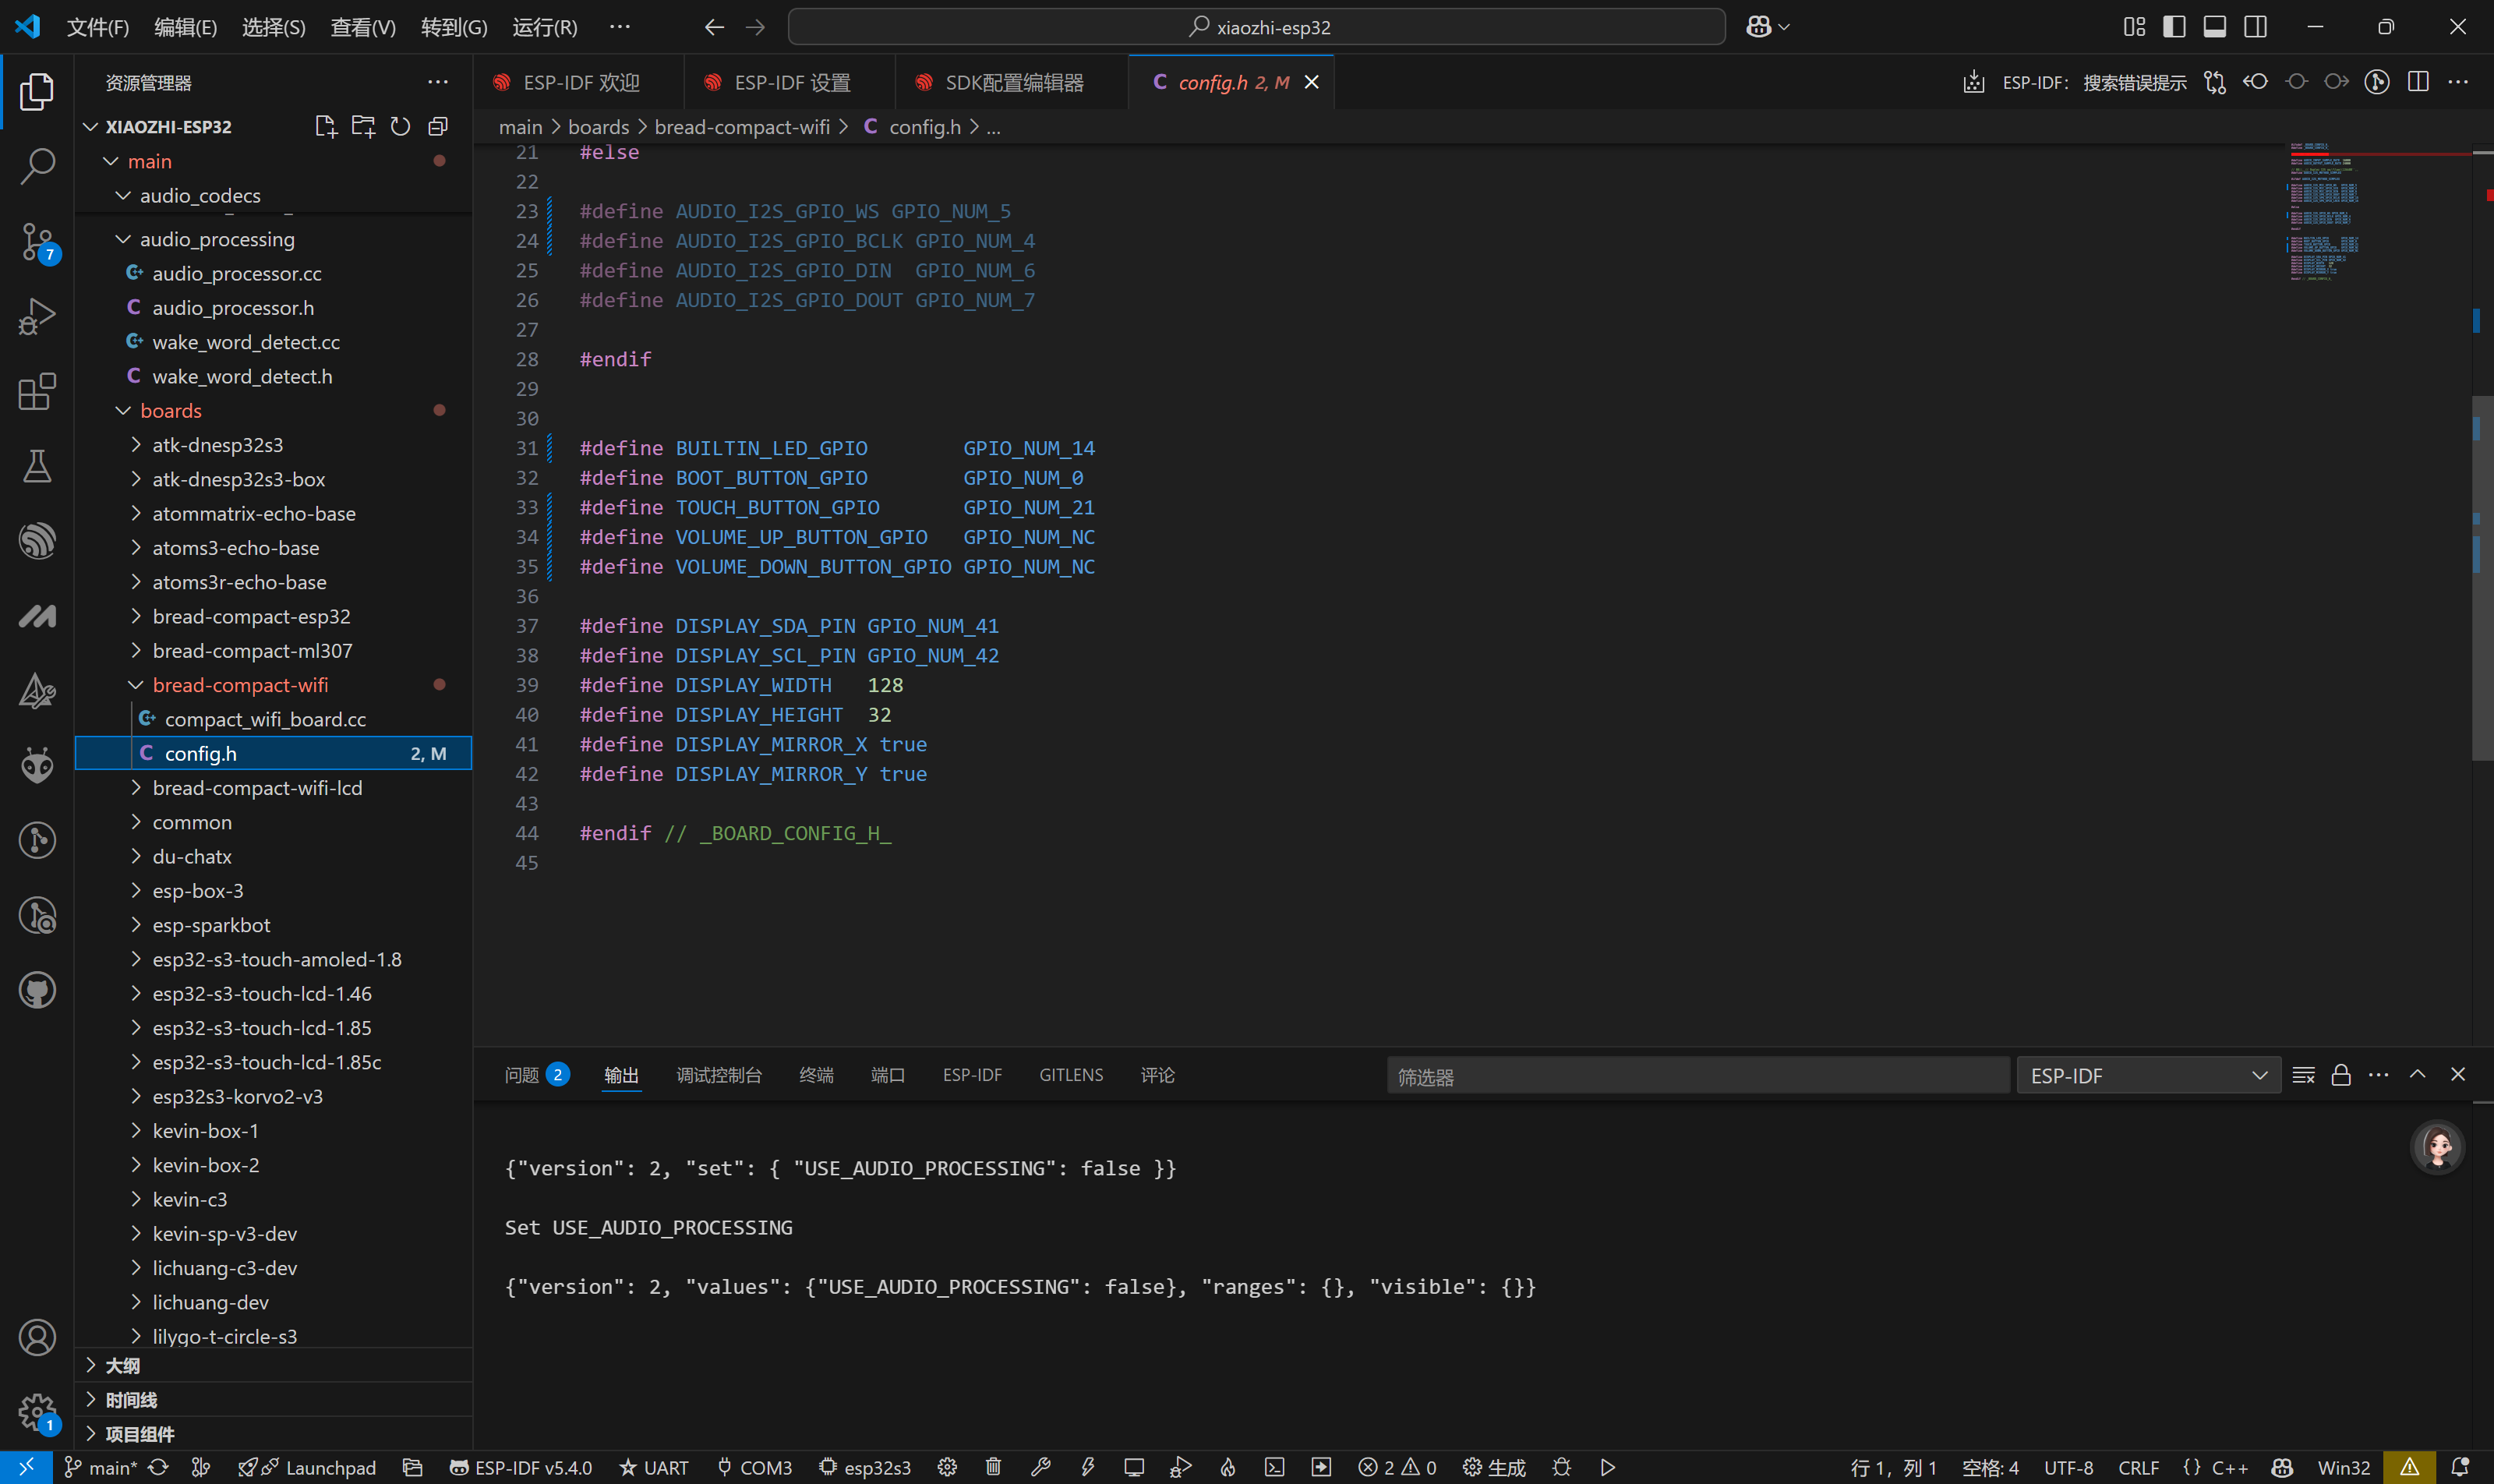This screenshot has height=1484, width=2494.
Task: Click the monitor device icon in status bar
Action: tap(1133, 1467)
